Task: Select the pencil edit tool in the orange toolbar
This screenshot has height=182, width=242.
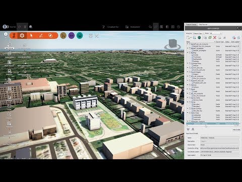Action: 41,36
